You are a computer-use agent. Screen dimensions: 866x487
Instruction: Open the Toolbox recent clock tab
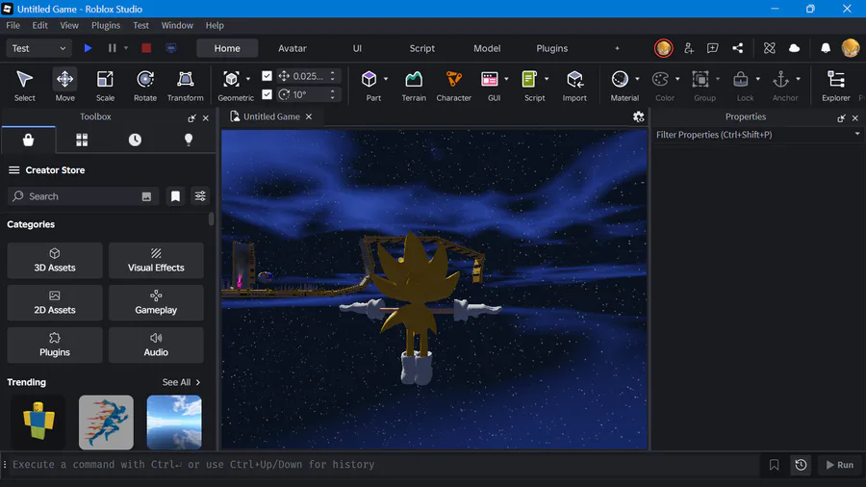135,140
